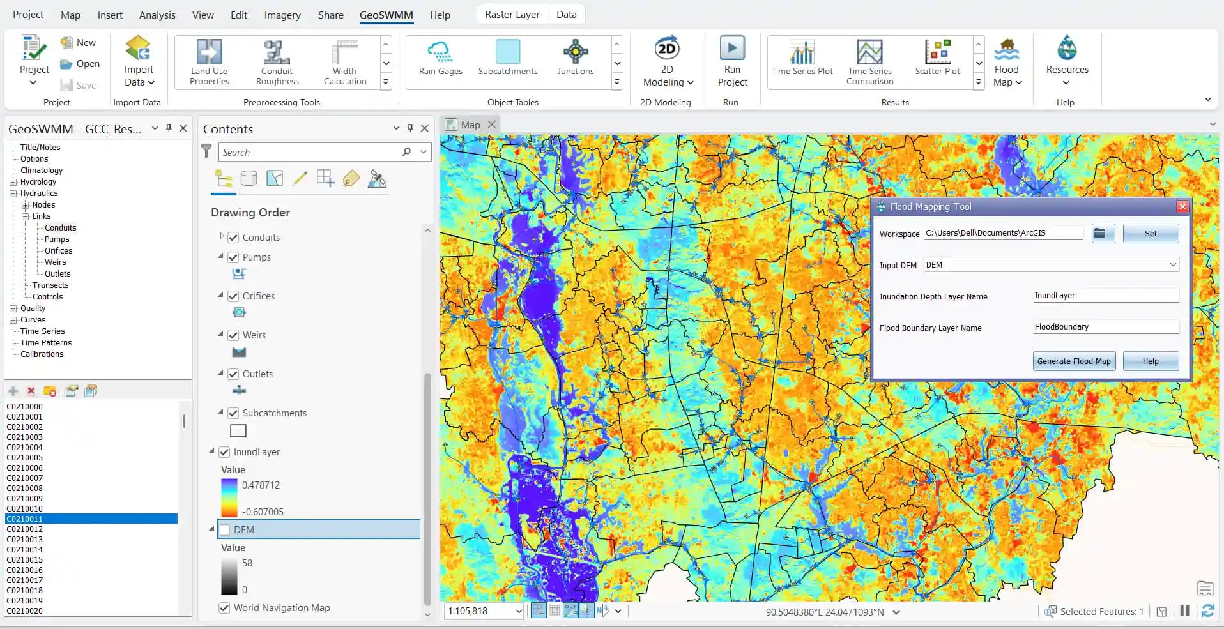This screenshot has width=1224, height=629.
Task: Open the Time Series Plot
Action: click(x=802, y=57)
